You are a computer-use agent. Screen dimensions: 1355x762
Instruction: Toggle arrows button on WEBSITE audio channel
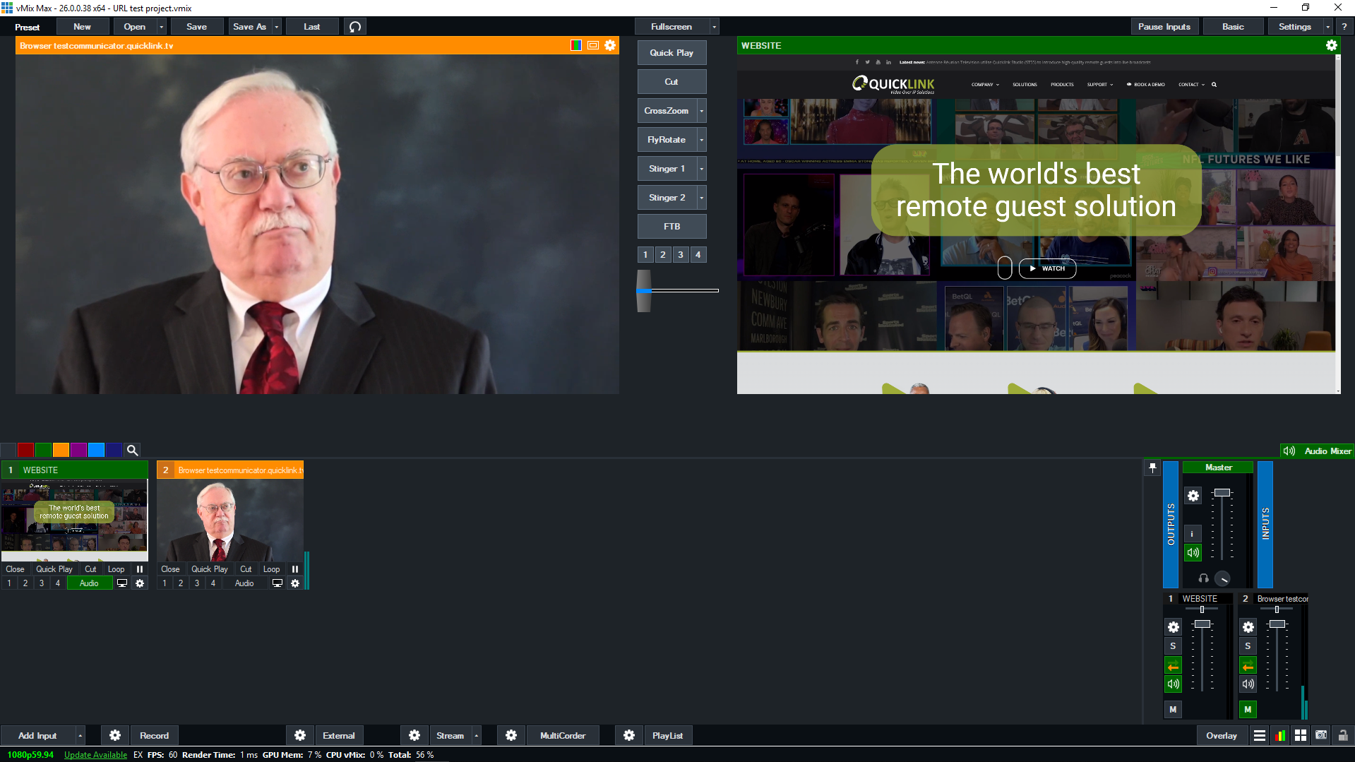(1173, 665)
